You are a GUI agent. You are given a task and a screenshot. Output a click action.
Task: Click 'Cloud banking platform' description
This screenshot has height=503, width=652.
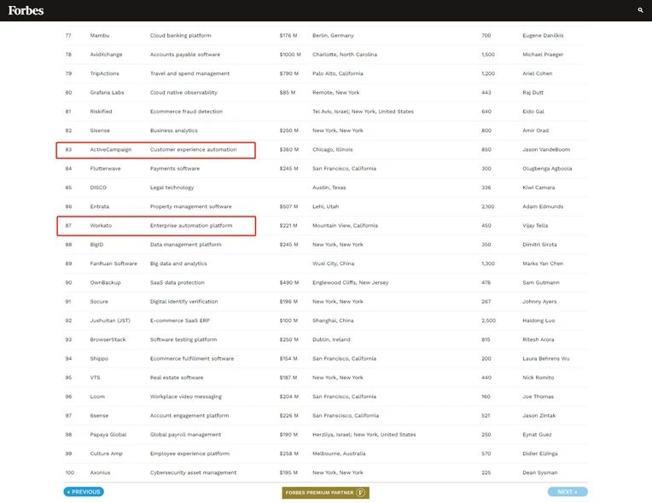180,36
